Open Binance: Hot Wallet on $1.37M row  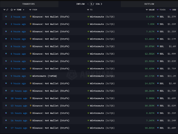point(51,17)
